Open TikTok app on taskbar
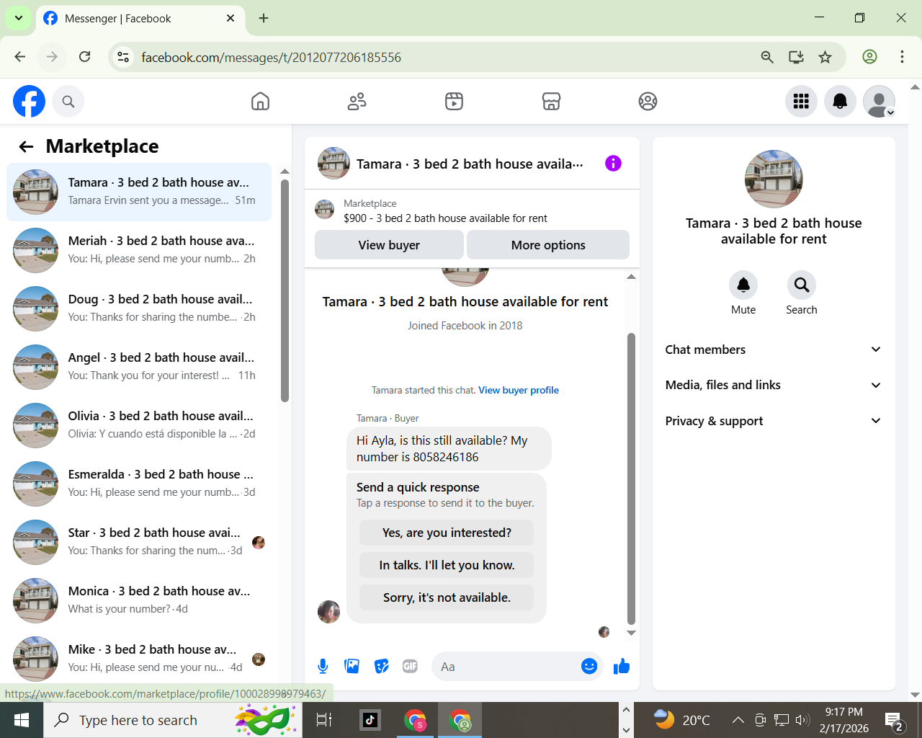922x738 pixels. tap(370, 720)
